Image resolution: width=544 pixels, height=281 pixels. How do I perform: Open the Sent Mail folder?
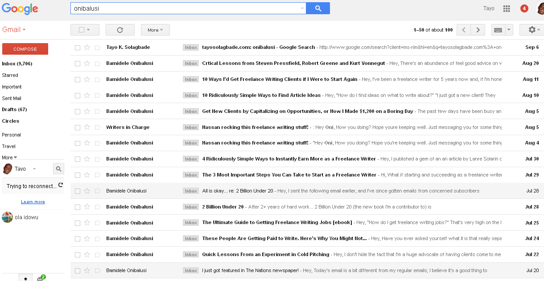click(12, 98)
